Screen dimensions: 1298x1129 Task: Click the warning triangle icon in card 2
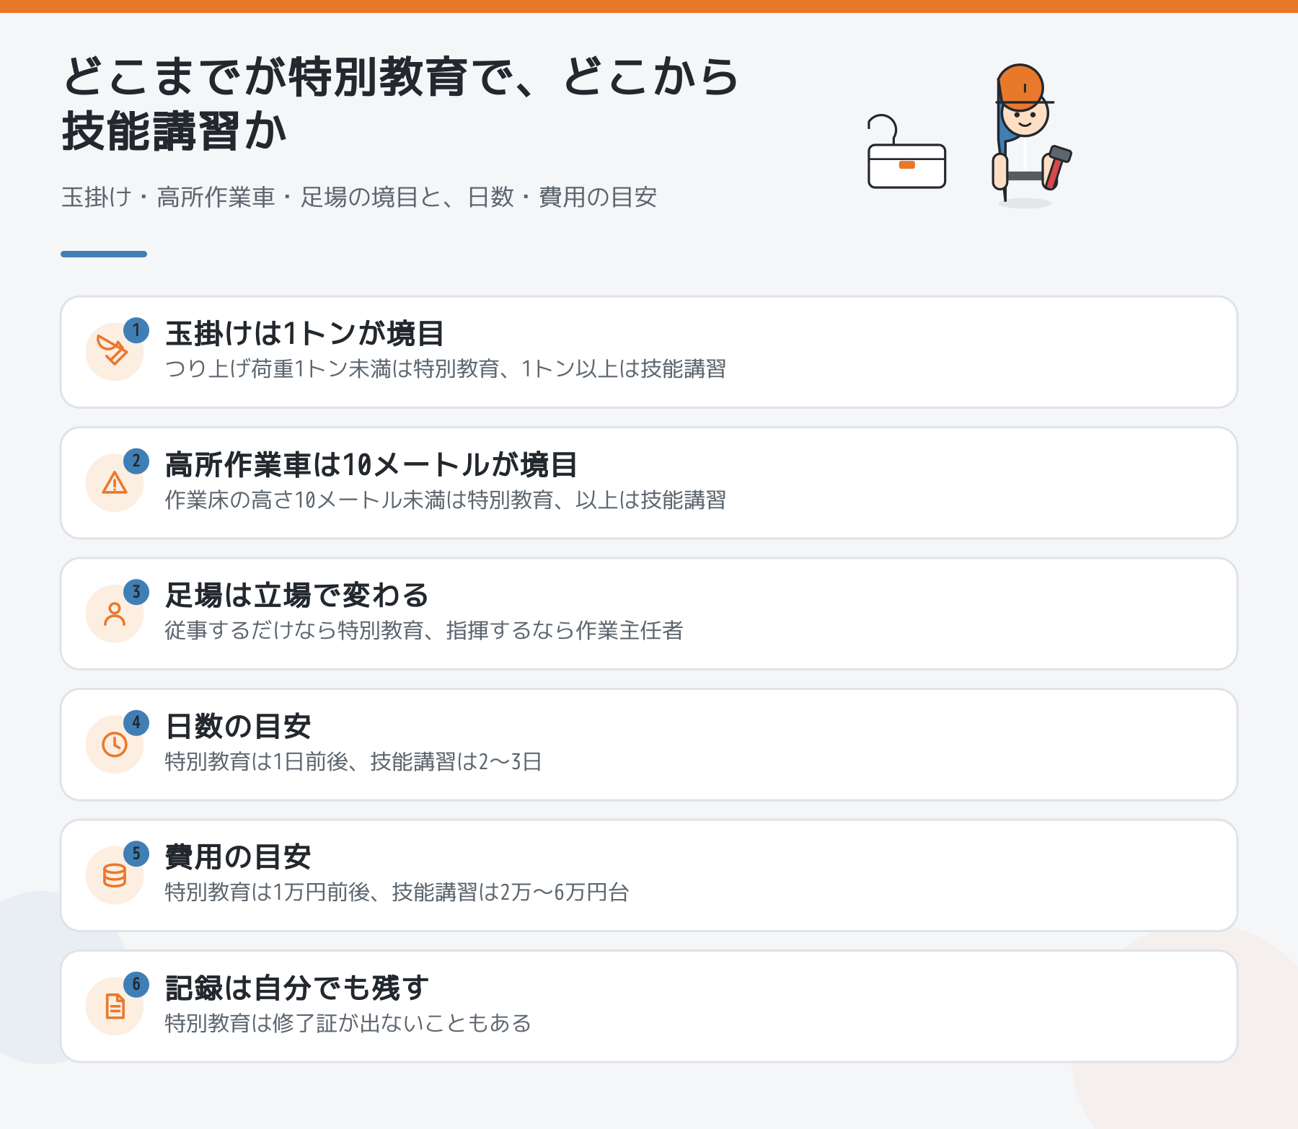tap(115, 482)
